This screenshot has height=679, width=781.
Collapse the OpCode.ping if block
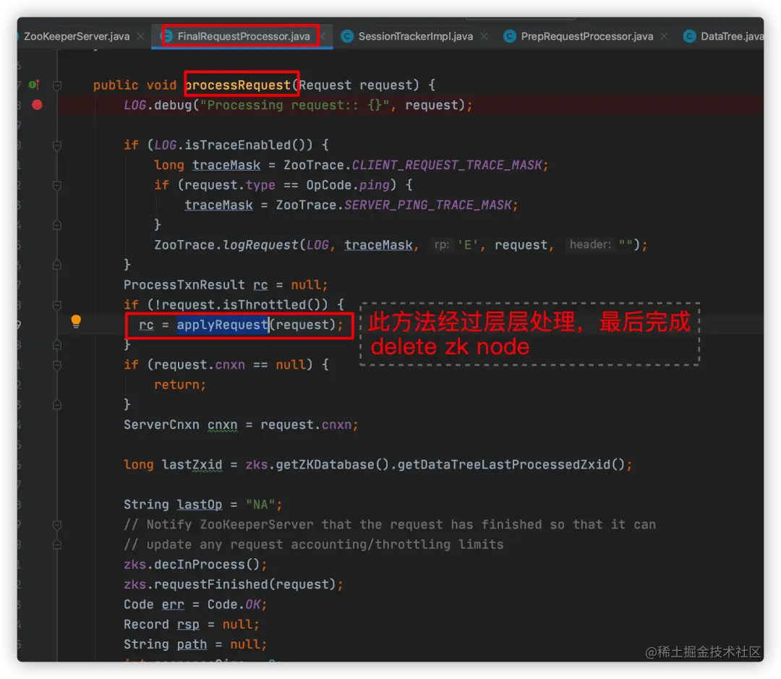[x=57, y=185]
